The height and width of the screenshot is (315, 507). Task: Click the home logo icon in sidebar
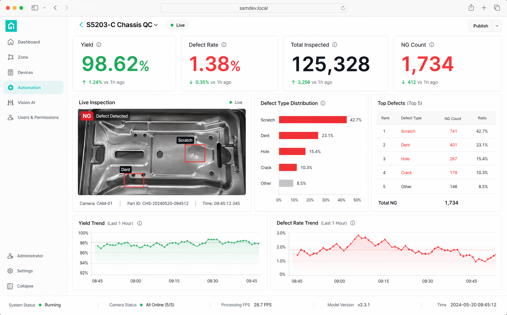11,26
